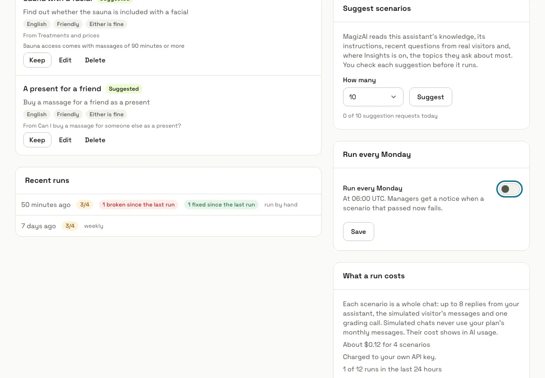Edit the Sauna with a facial scenario
Screen dimensions: 545x378
[65, 60]
